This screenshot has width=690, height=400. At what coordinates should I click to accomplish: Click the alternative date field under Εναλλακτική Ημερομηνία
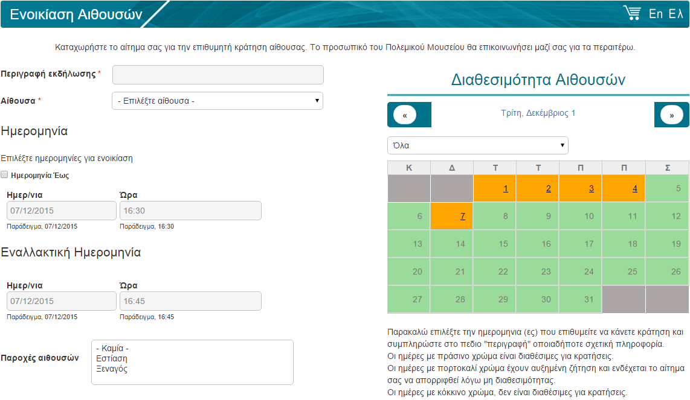tap(62, 301)
